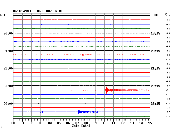Click minute label 09 on the time axis
The image size is (171, 130).
click(x=95, y=123)
